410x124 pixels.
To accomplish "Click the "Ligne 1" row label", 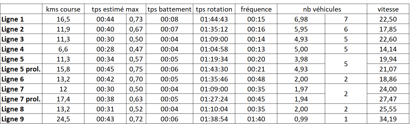I will 13,19.
